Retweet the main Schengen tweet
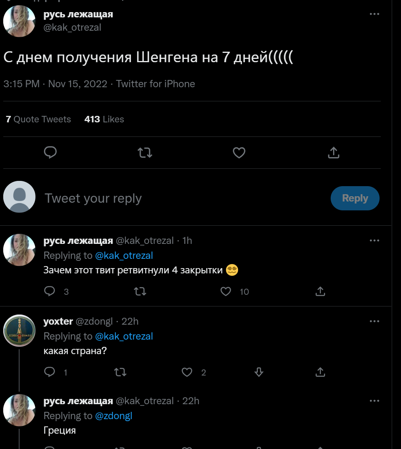 [x=145, y=153]
